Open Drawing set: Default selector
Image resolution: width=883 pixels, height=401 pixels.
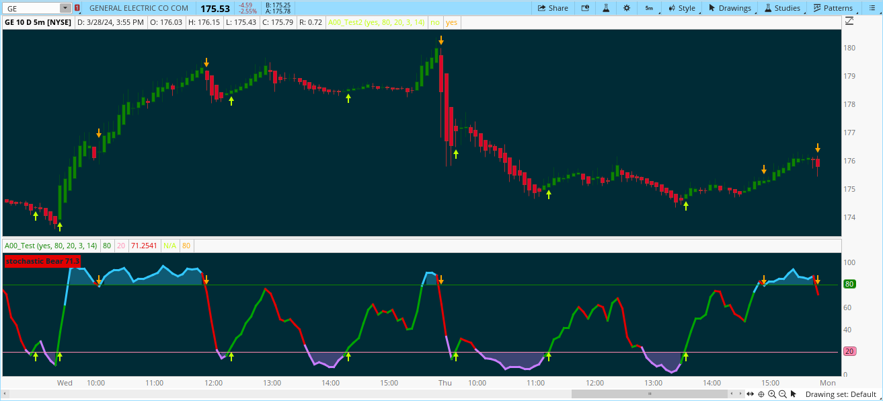point(841,394)
